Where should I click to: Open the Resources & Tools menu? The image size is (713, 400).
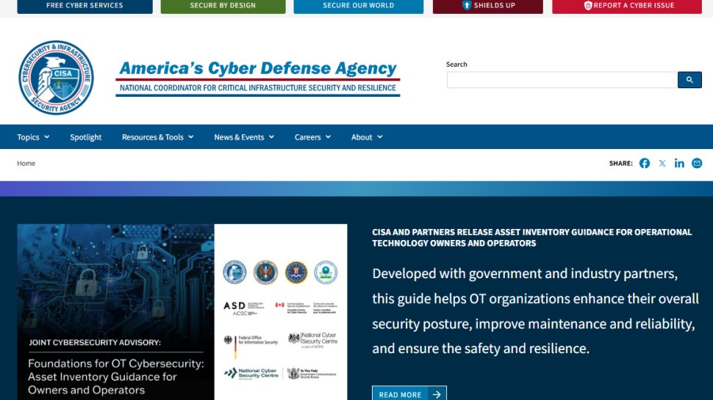point(158,137)
